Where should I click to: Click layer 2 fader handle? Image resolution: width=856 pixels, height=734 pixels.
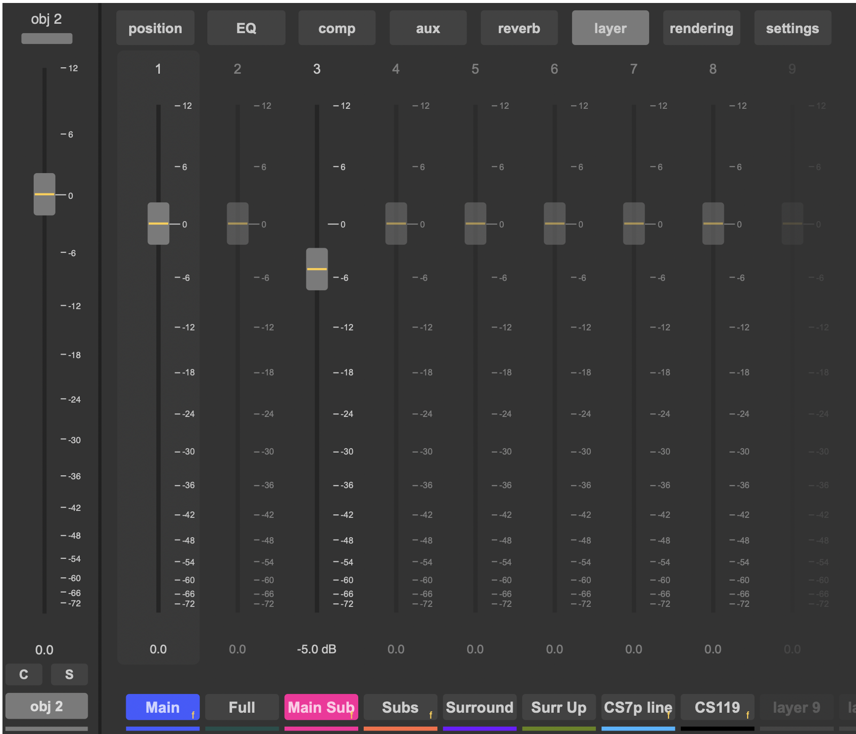pyautogui.click(x=238, y=224)
